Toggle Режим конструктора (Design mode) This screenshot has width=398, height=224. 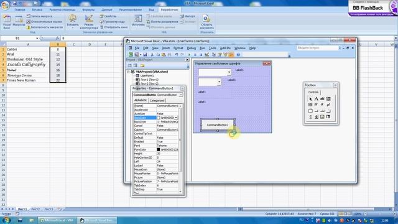pyautogui.click(x=89, y=22)
